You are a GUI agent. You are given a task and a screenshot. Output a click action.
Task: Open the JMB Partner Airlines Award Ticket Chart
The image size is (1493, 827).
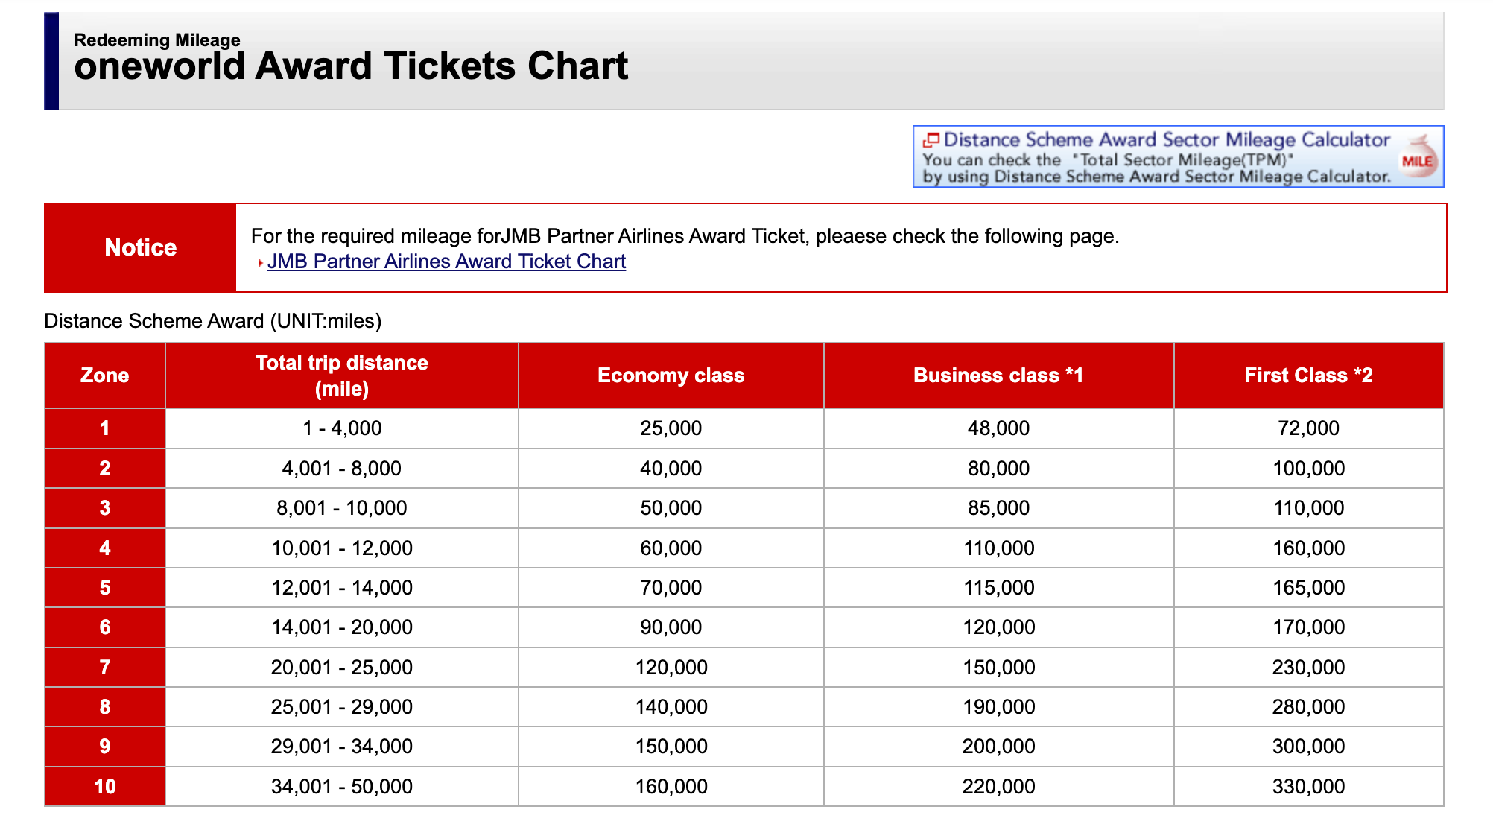(x=446, y=262)
